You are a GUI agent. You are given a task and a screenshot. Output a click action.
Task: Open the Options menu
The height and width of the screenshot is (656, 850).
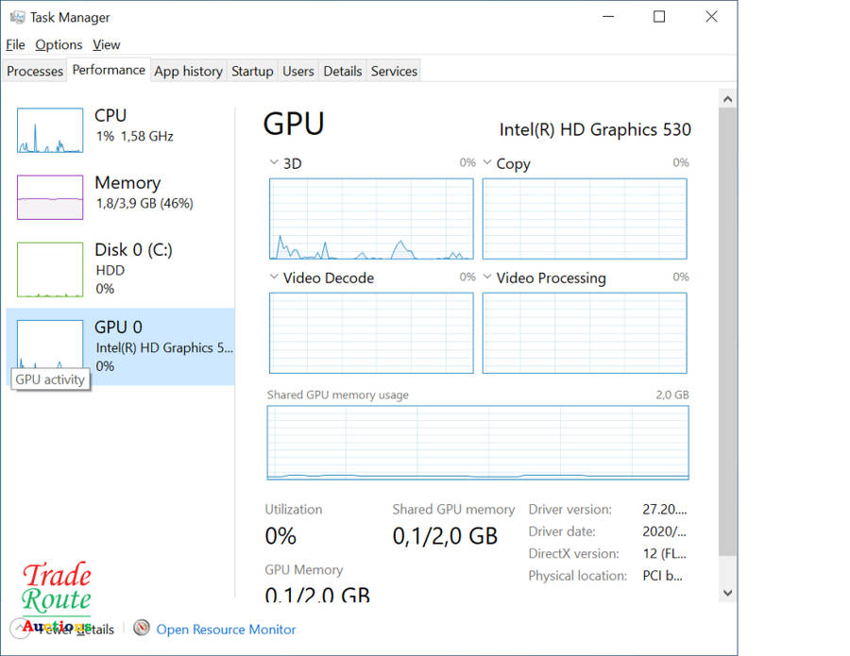pos(59,44)
